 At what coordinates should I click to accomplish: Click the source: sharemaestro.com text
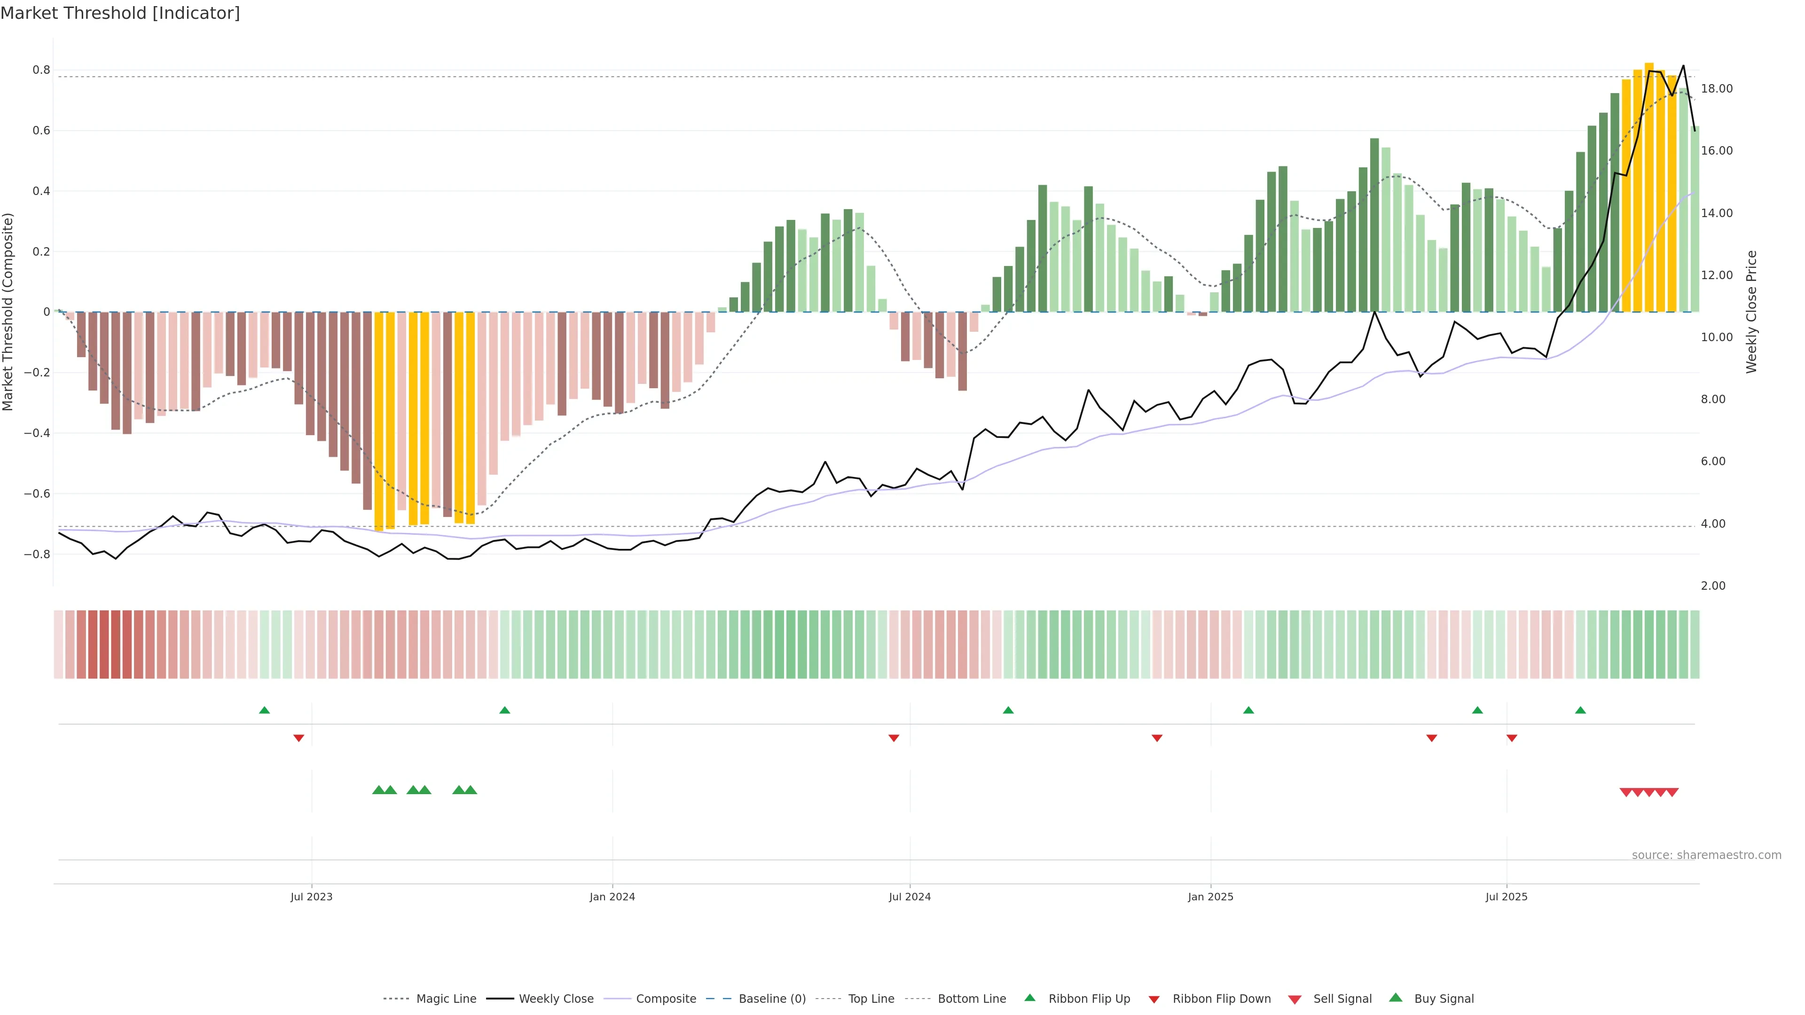(x=1706, y=855)
